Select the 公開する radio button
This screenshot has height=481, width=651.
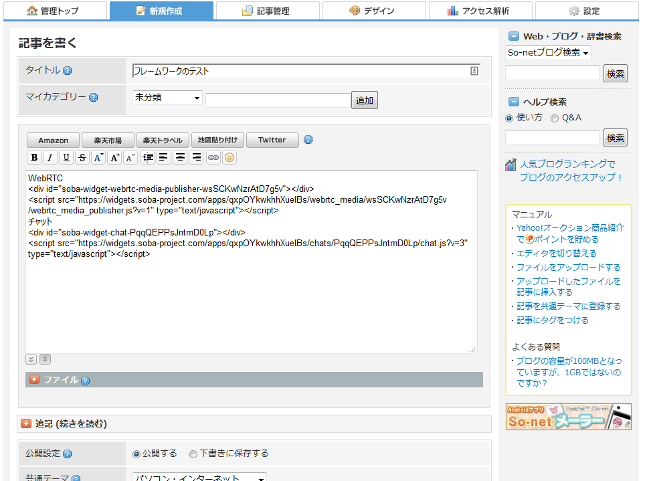(x=136, y=454)
